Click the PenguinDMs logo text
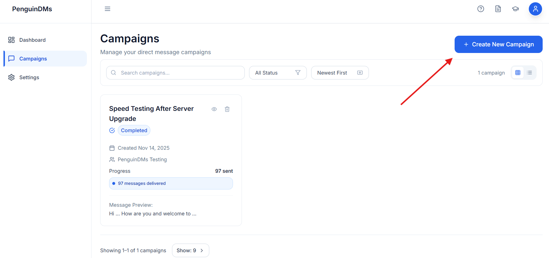 point(32,9)
